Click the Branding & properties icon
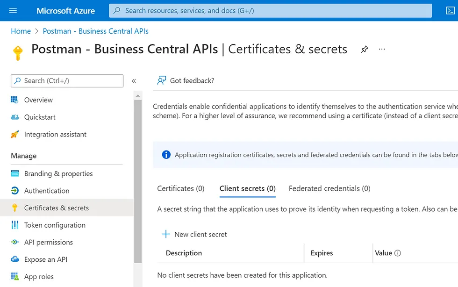The width and height of the screenshot is (458, 287). pyautogui.click(x=14, y=173)
